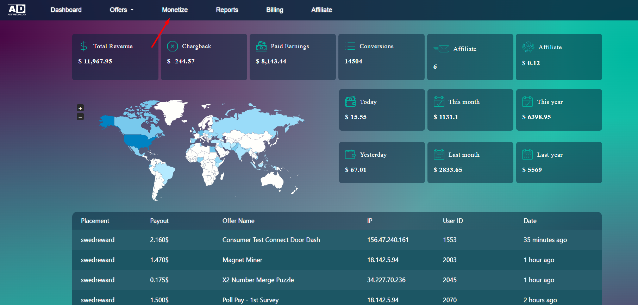The width and height of the screenshot is (638, 305).
Task: Zoom in on the world map
Action: [80, 108]
